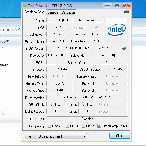This screenshot has width=146, height=147.
Task: Click the Multi-GPU Disabled field
Action: point(87,119)
